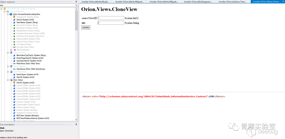Select the Feature (System.String) row

pos(26,107)
